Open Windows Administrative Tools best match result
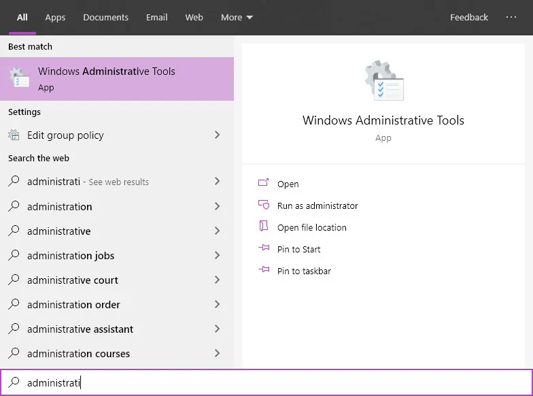 [117, 79]
